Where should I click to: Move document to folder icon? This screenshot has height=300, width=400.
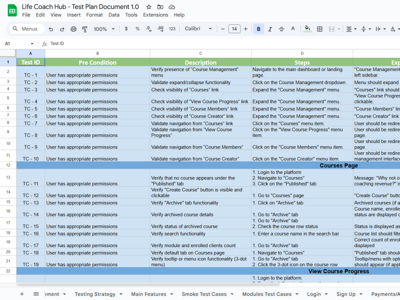coord(160,7)
